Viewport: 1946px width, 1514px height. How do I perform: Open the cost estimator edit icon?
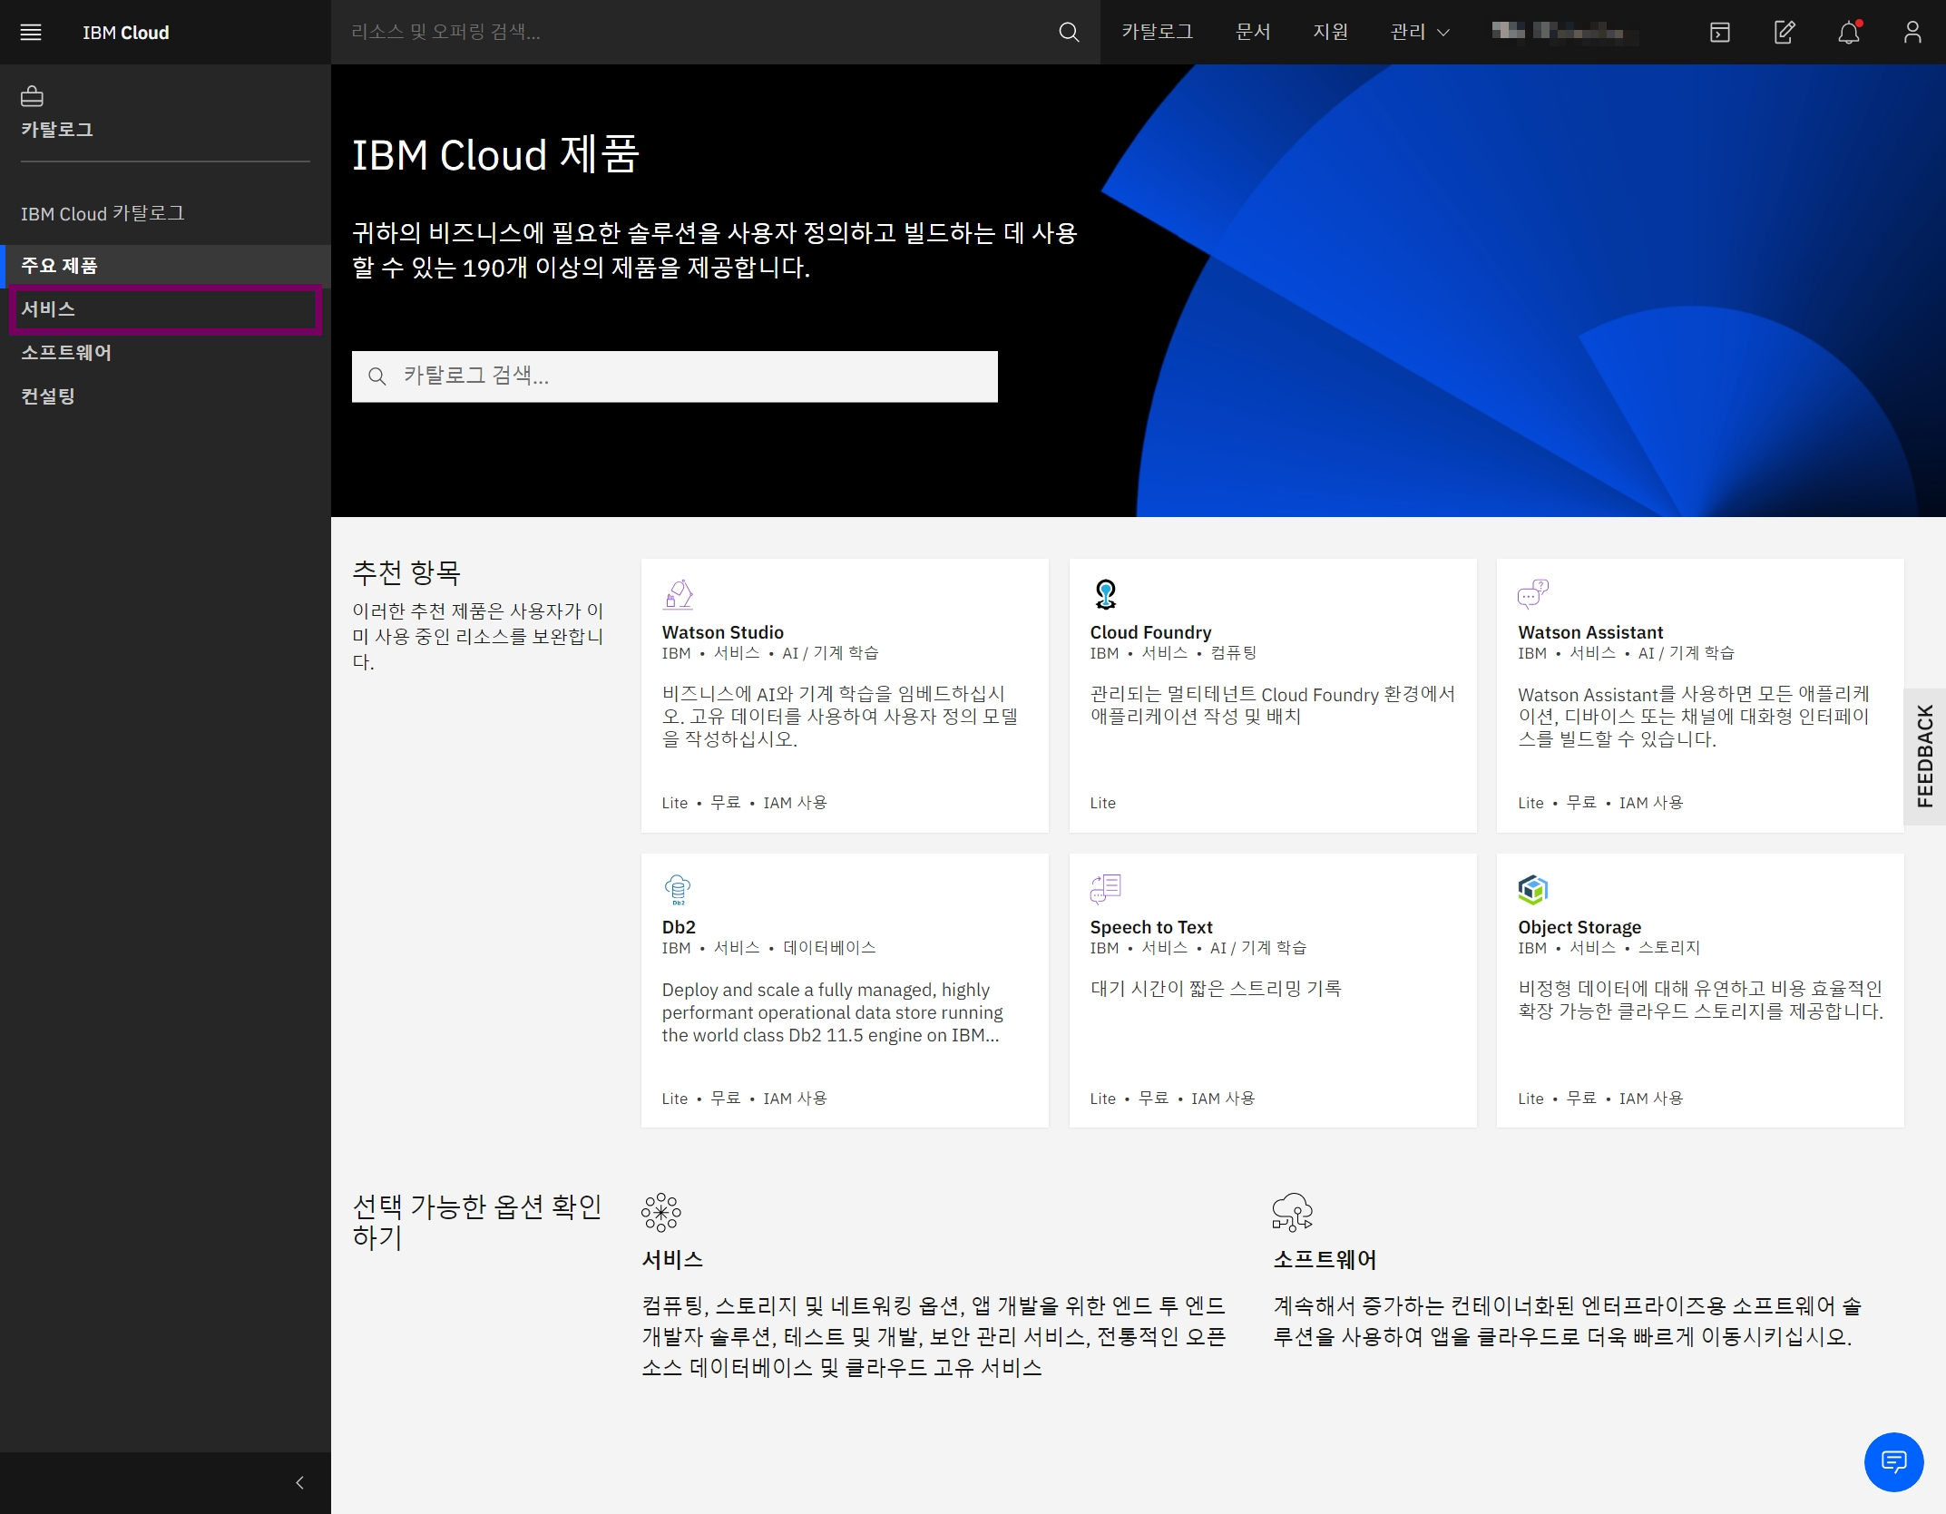(1784, 33)
